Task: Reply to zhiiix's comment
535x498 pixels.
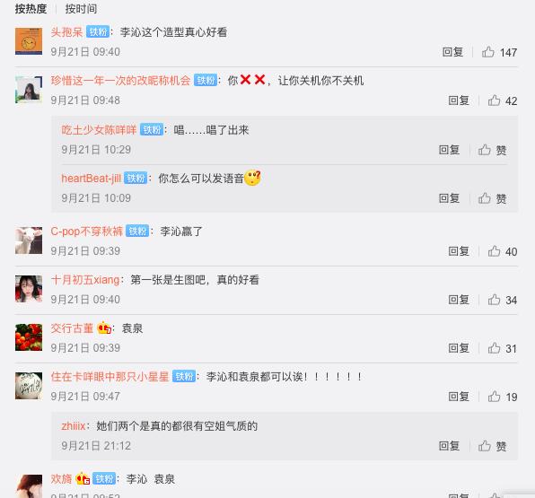Action: (x=449, y=446)
